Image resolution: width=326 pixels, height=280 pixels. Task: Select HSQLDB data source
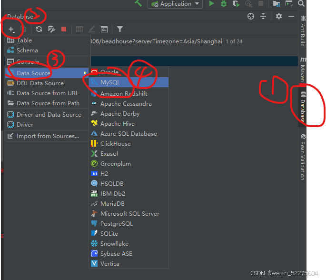click(128, 183)
